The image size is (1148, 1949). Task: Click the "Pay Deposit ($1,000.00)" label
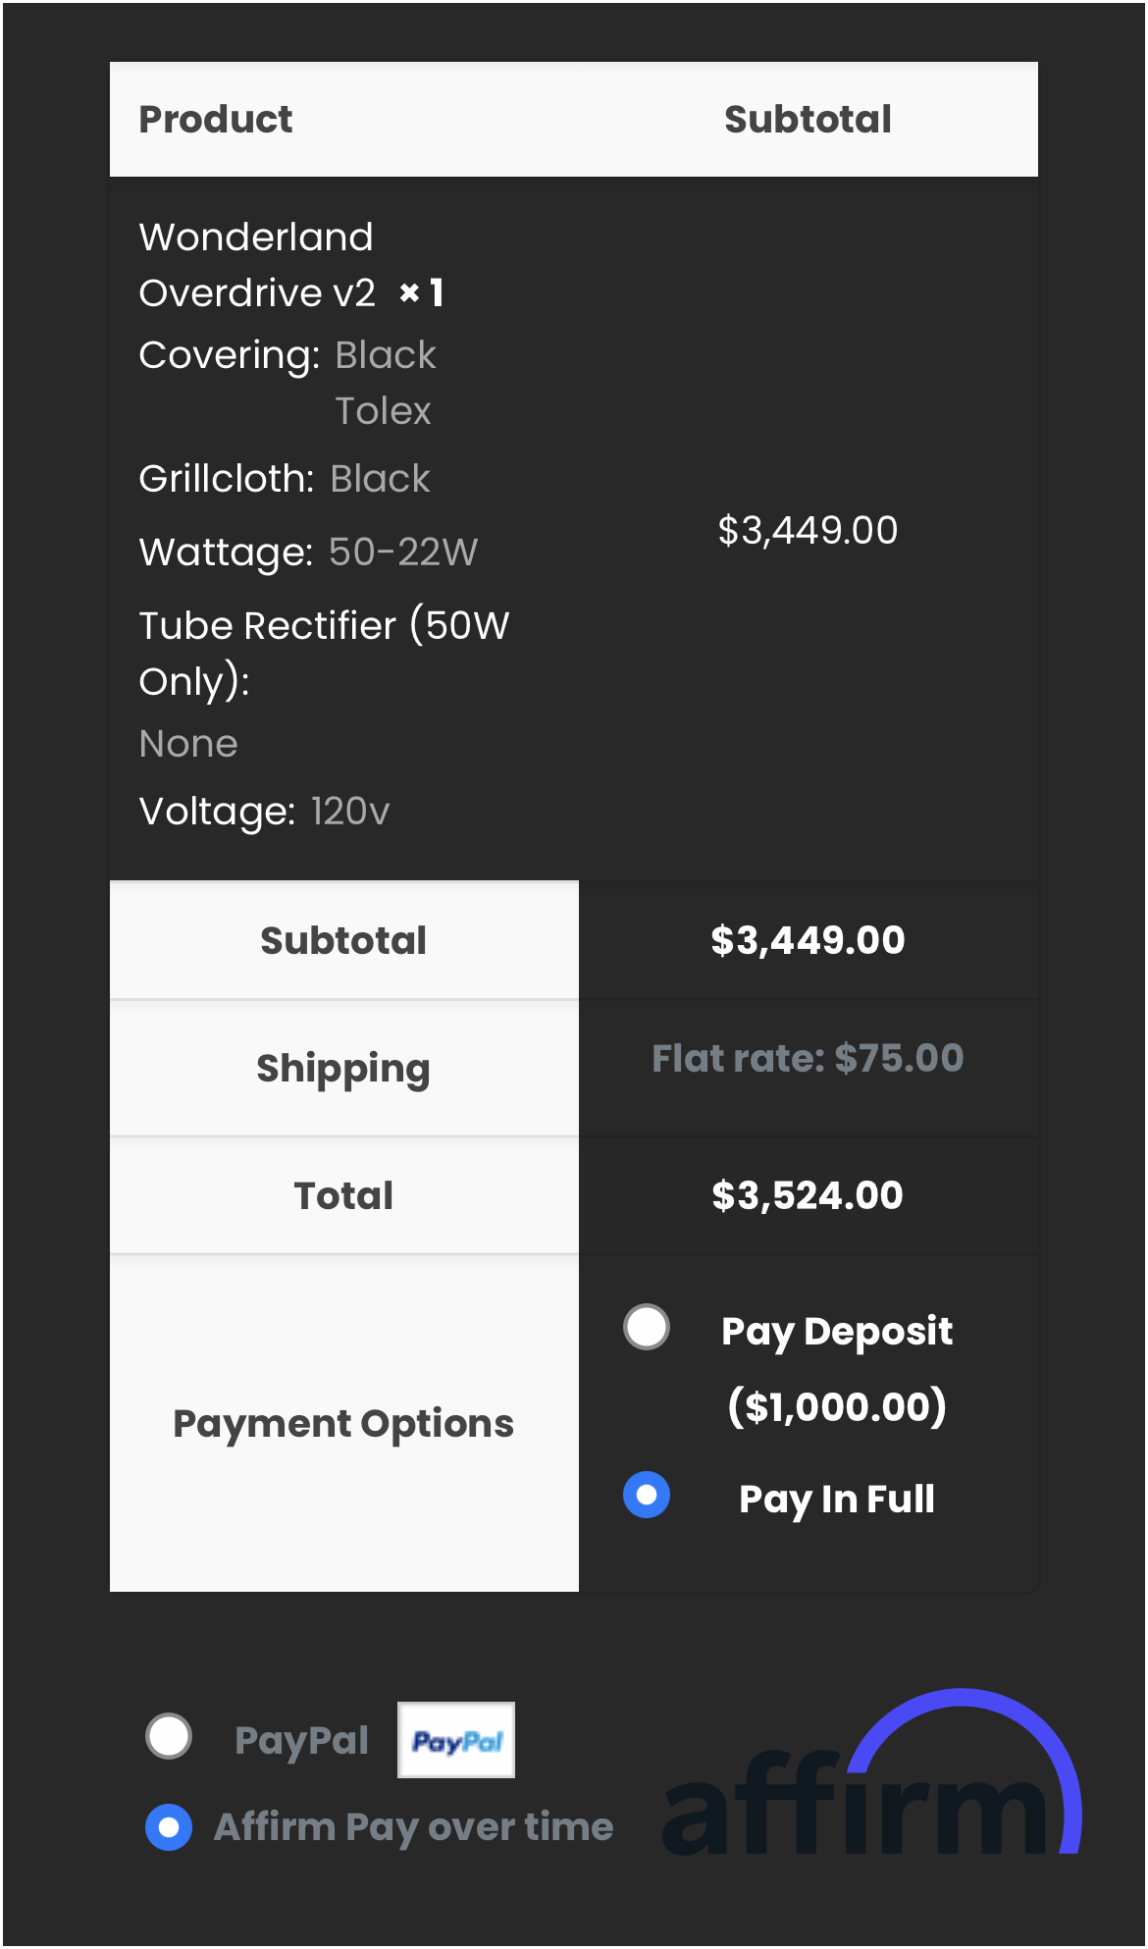click(x=836, y=1368)
